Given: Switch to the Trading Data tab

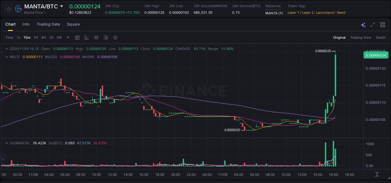Looking at the screenshot, I should coord(48,24).
